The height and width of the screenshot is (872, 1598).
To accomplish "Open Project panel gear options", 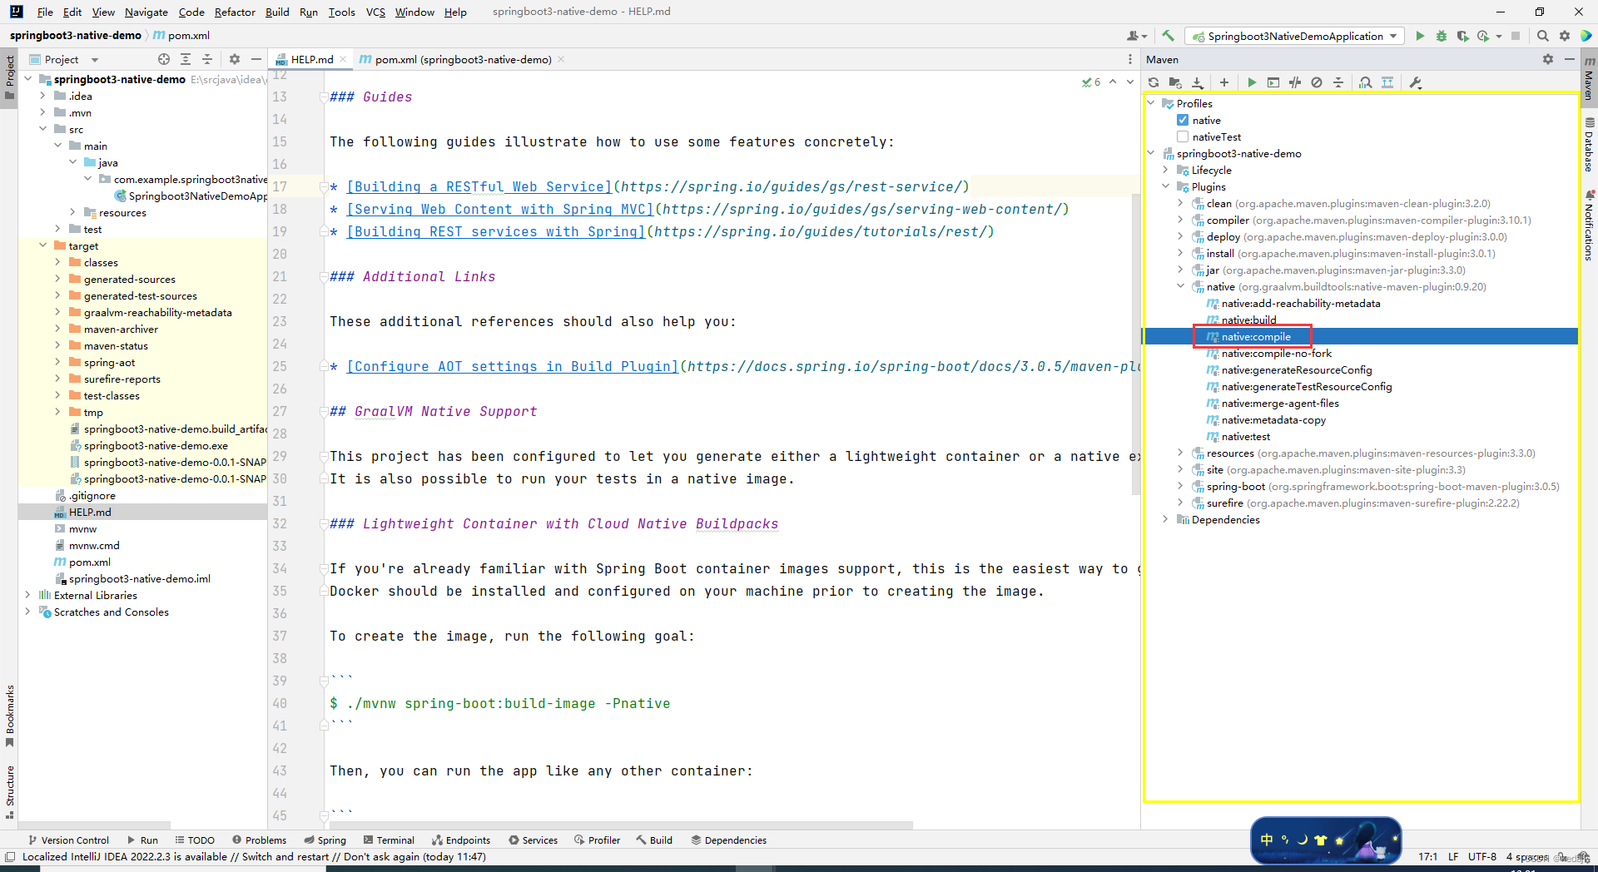I will pos(235,59).
